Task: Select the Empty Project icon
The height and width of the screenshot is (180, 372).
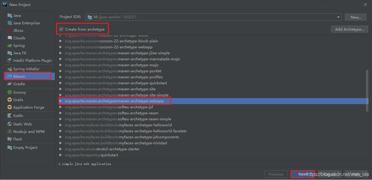Action: tap(10, 148)
